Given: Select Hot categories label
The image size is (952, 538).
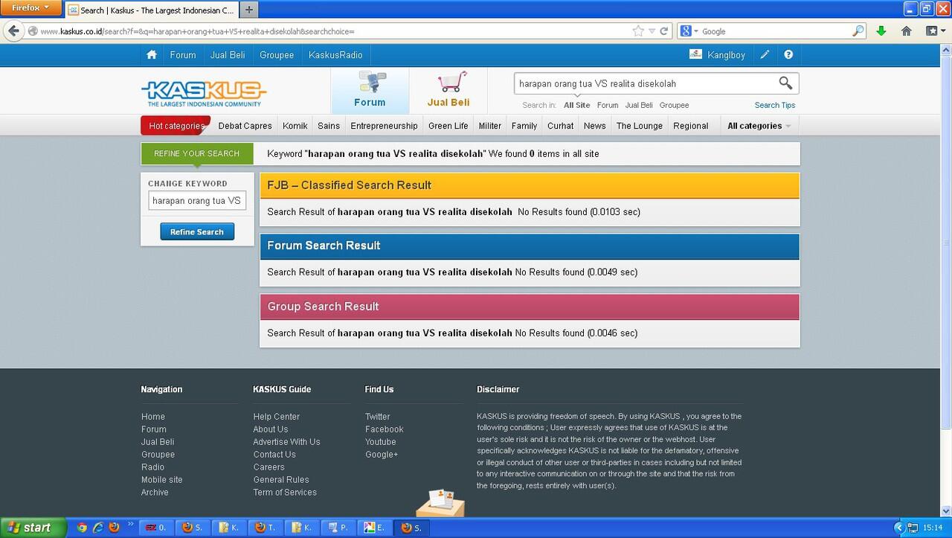Looking at the screenshot, I should tap(176, 126).
